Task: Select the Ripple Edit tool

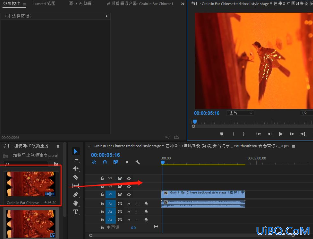Action: pos(76,168)
